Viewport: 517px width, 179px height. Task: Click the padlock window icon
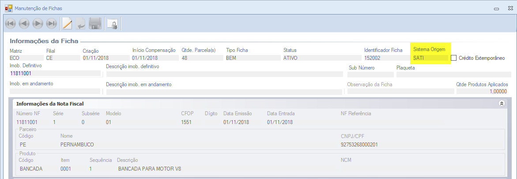[x=113, y=24]
